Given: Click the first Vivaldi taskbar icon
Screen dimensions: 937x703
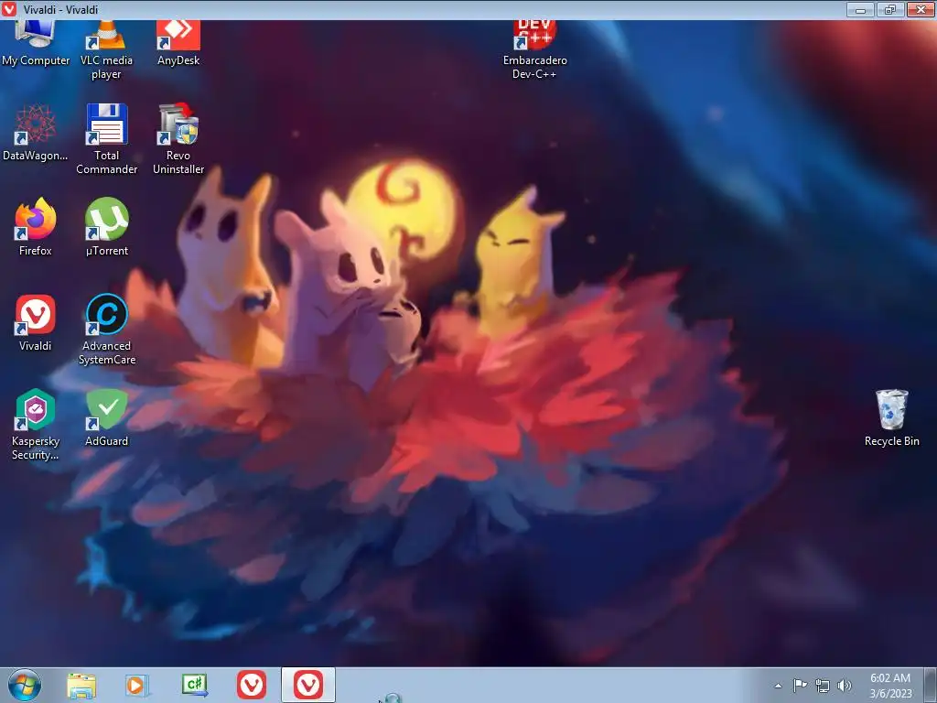Looking at the screenshot, I should [x=252, y=685].
